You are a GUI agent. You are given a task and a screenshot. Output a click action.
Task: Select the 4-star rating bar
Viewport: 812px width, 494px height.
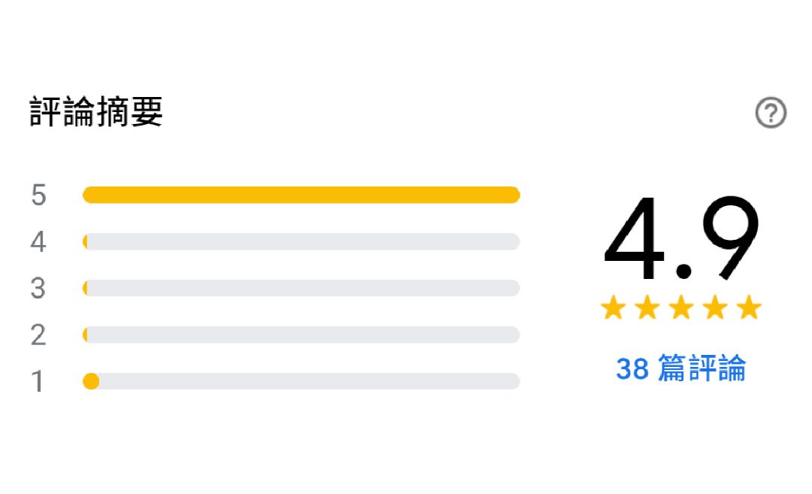(x=301, y=241)
